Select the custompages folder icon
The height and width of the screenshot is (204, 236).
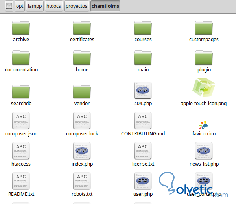pos(204,27)
